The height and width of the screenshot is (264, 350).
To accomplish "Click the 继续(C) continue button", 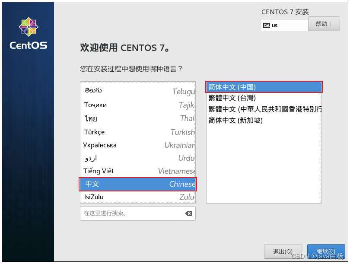I will (326, 251).
